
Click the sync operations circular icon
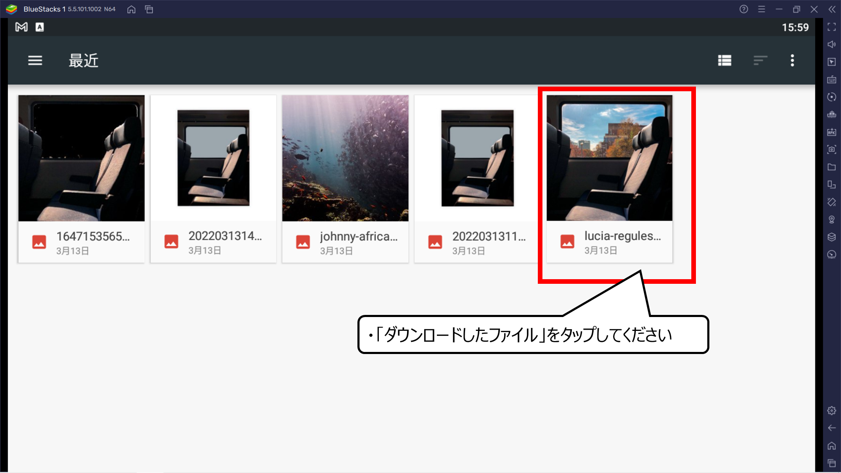(832, 97)
